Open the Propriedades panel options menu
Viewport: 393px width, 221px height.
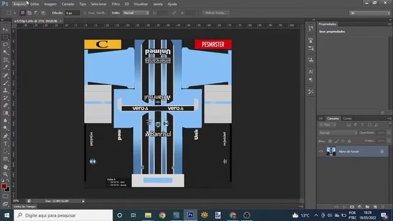(x=389, y=24)
